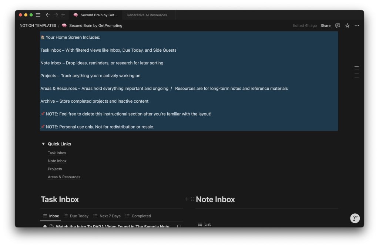Image resolution: width=379 pixels, height=247 pixels.
Task: Follow Areas & Resources quick link
Action: coord(64,177)
